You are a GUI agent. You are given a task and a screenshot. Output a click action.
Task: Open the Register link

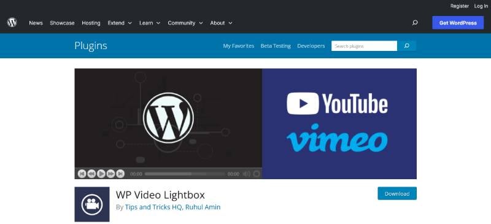(459, 6)
